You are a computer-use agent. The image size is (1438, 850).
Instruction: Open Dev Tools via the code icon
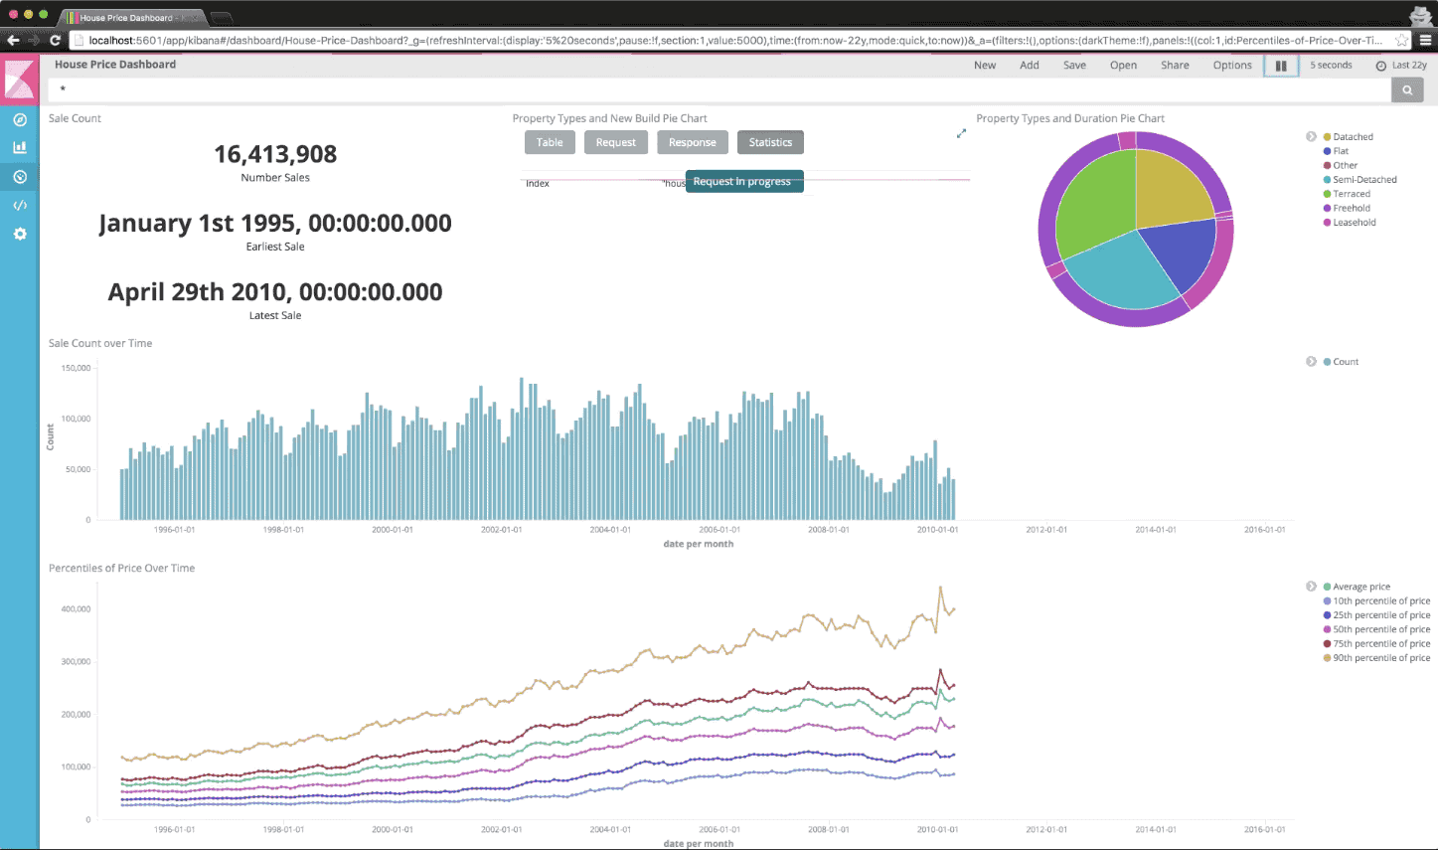pos(20,206)
